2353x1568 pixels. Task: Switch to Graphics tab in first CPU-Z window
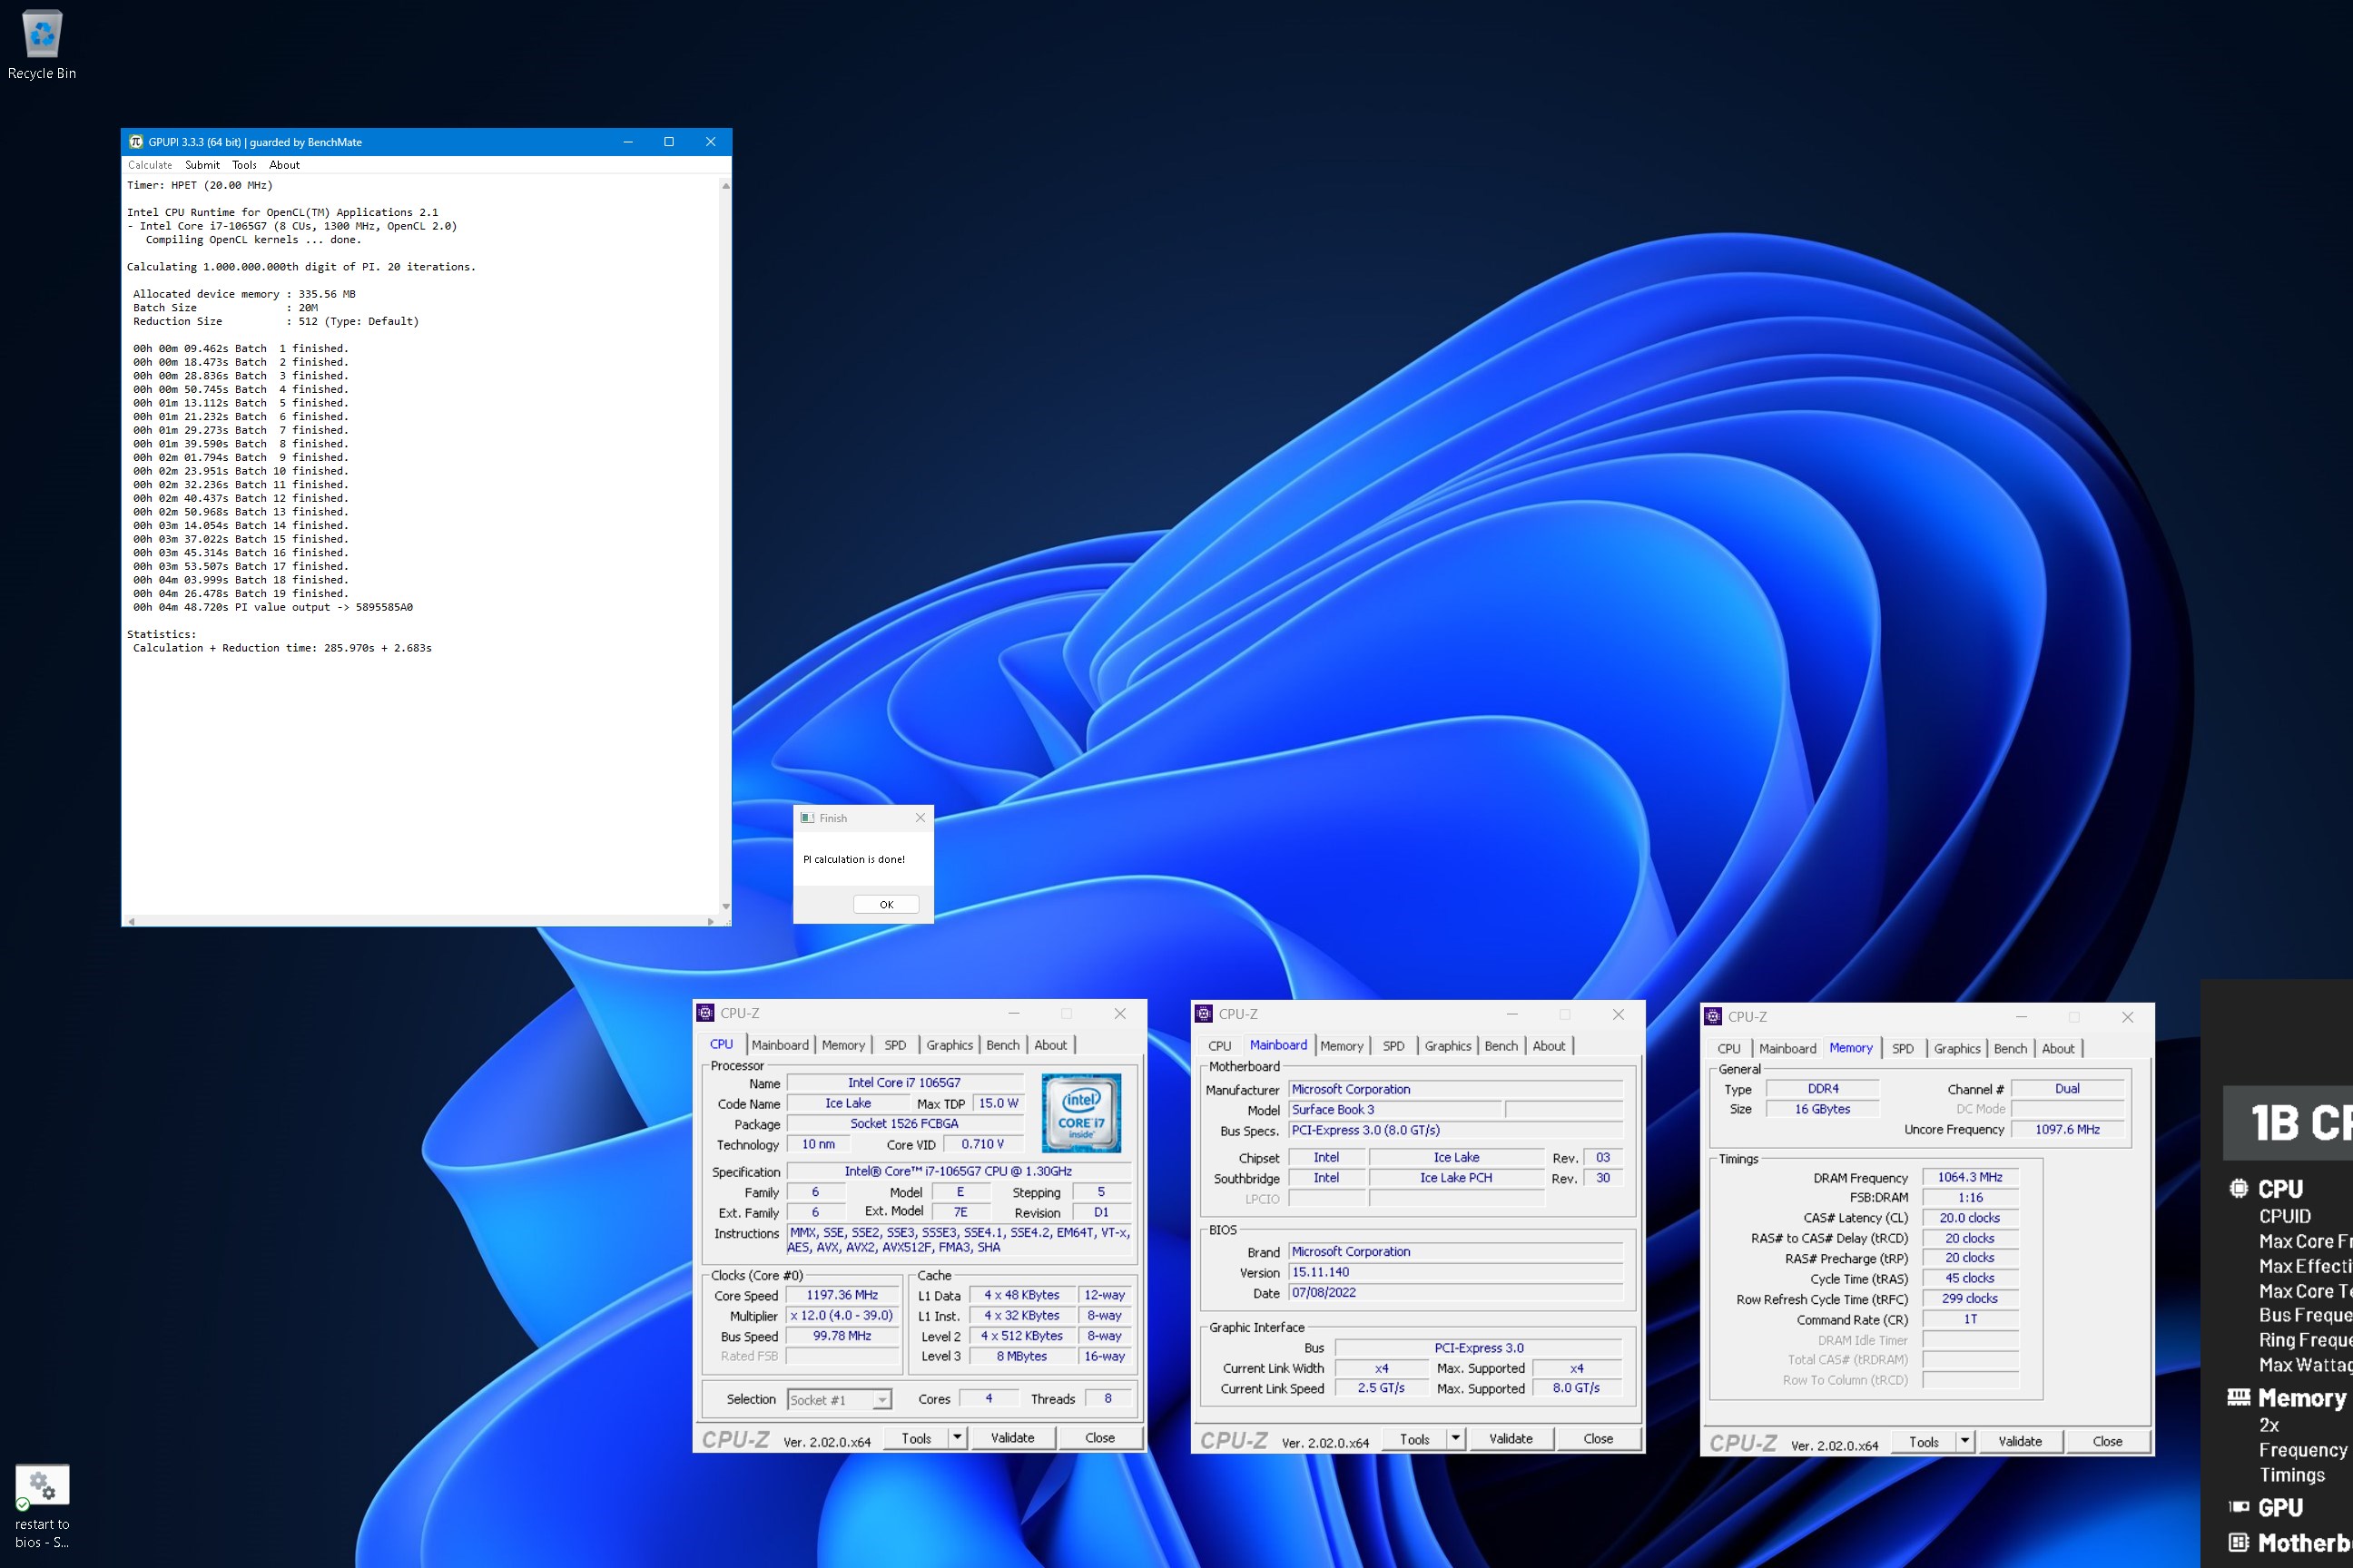(950, 1045)
